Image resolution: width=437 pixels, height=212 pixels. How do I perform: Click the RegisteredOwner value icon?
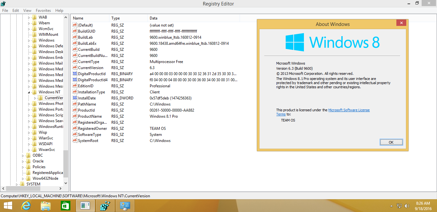pyautogui.click(x=75, y=129)
